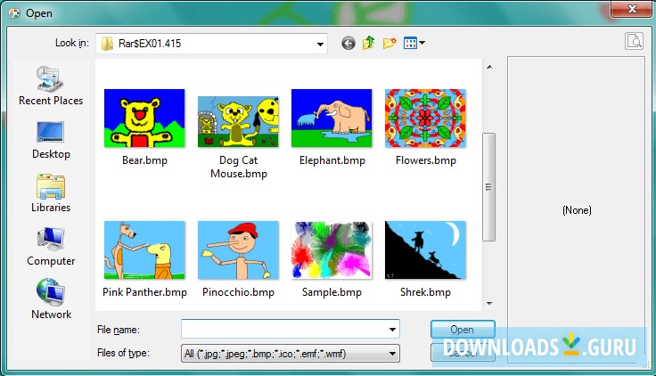The width and height of the screenshot is (656, 376).
Task: Select the Shrek.bmp thumbnail
Action: pos(425,250)
